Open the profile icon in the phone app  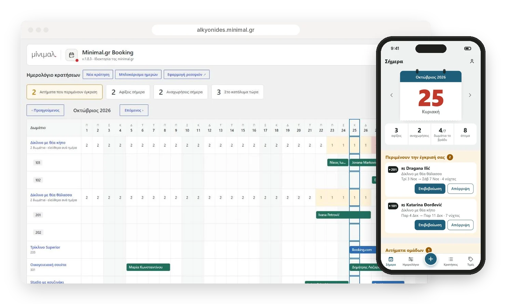click(472, 61)
